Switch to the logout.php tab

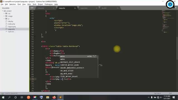[88, 8]
